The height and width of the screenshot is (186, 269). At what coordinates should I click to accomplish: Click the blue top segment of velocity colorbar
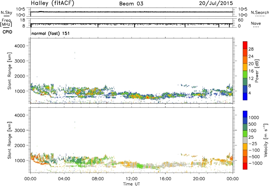coord(245,114)
